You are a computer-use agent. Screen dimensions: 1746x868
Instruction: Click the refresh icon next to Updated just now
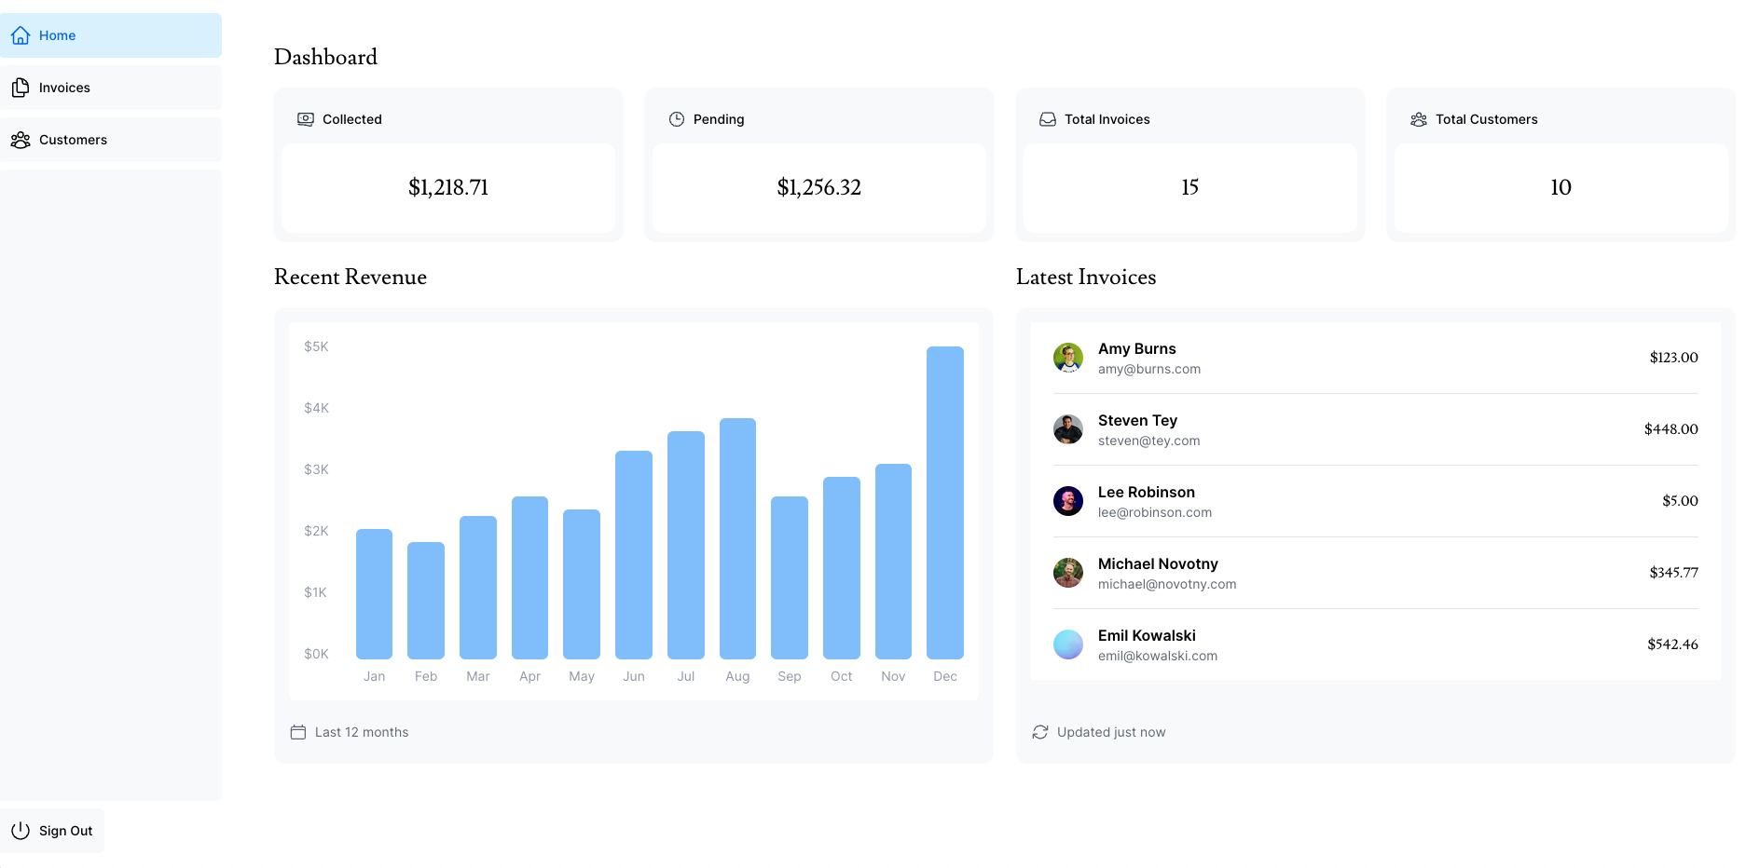[1040, 732]
